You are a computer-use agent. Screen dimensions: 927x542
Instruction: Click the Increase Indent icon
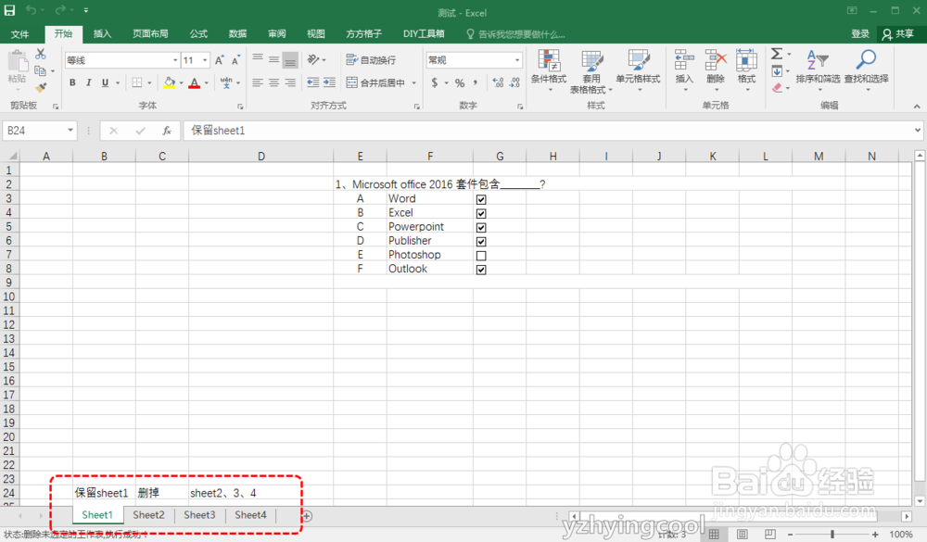329,82
